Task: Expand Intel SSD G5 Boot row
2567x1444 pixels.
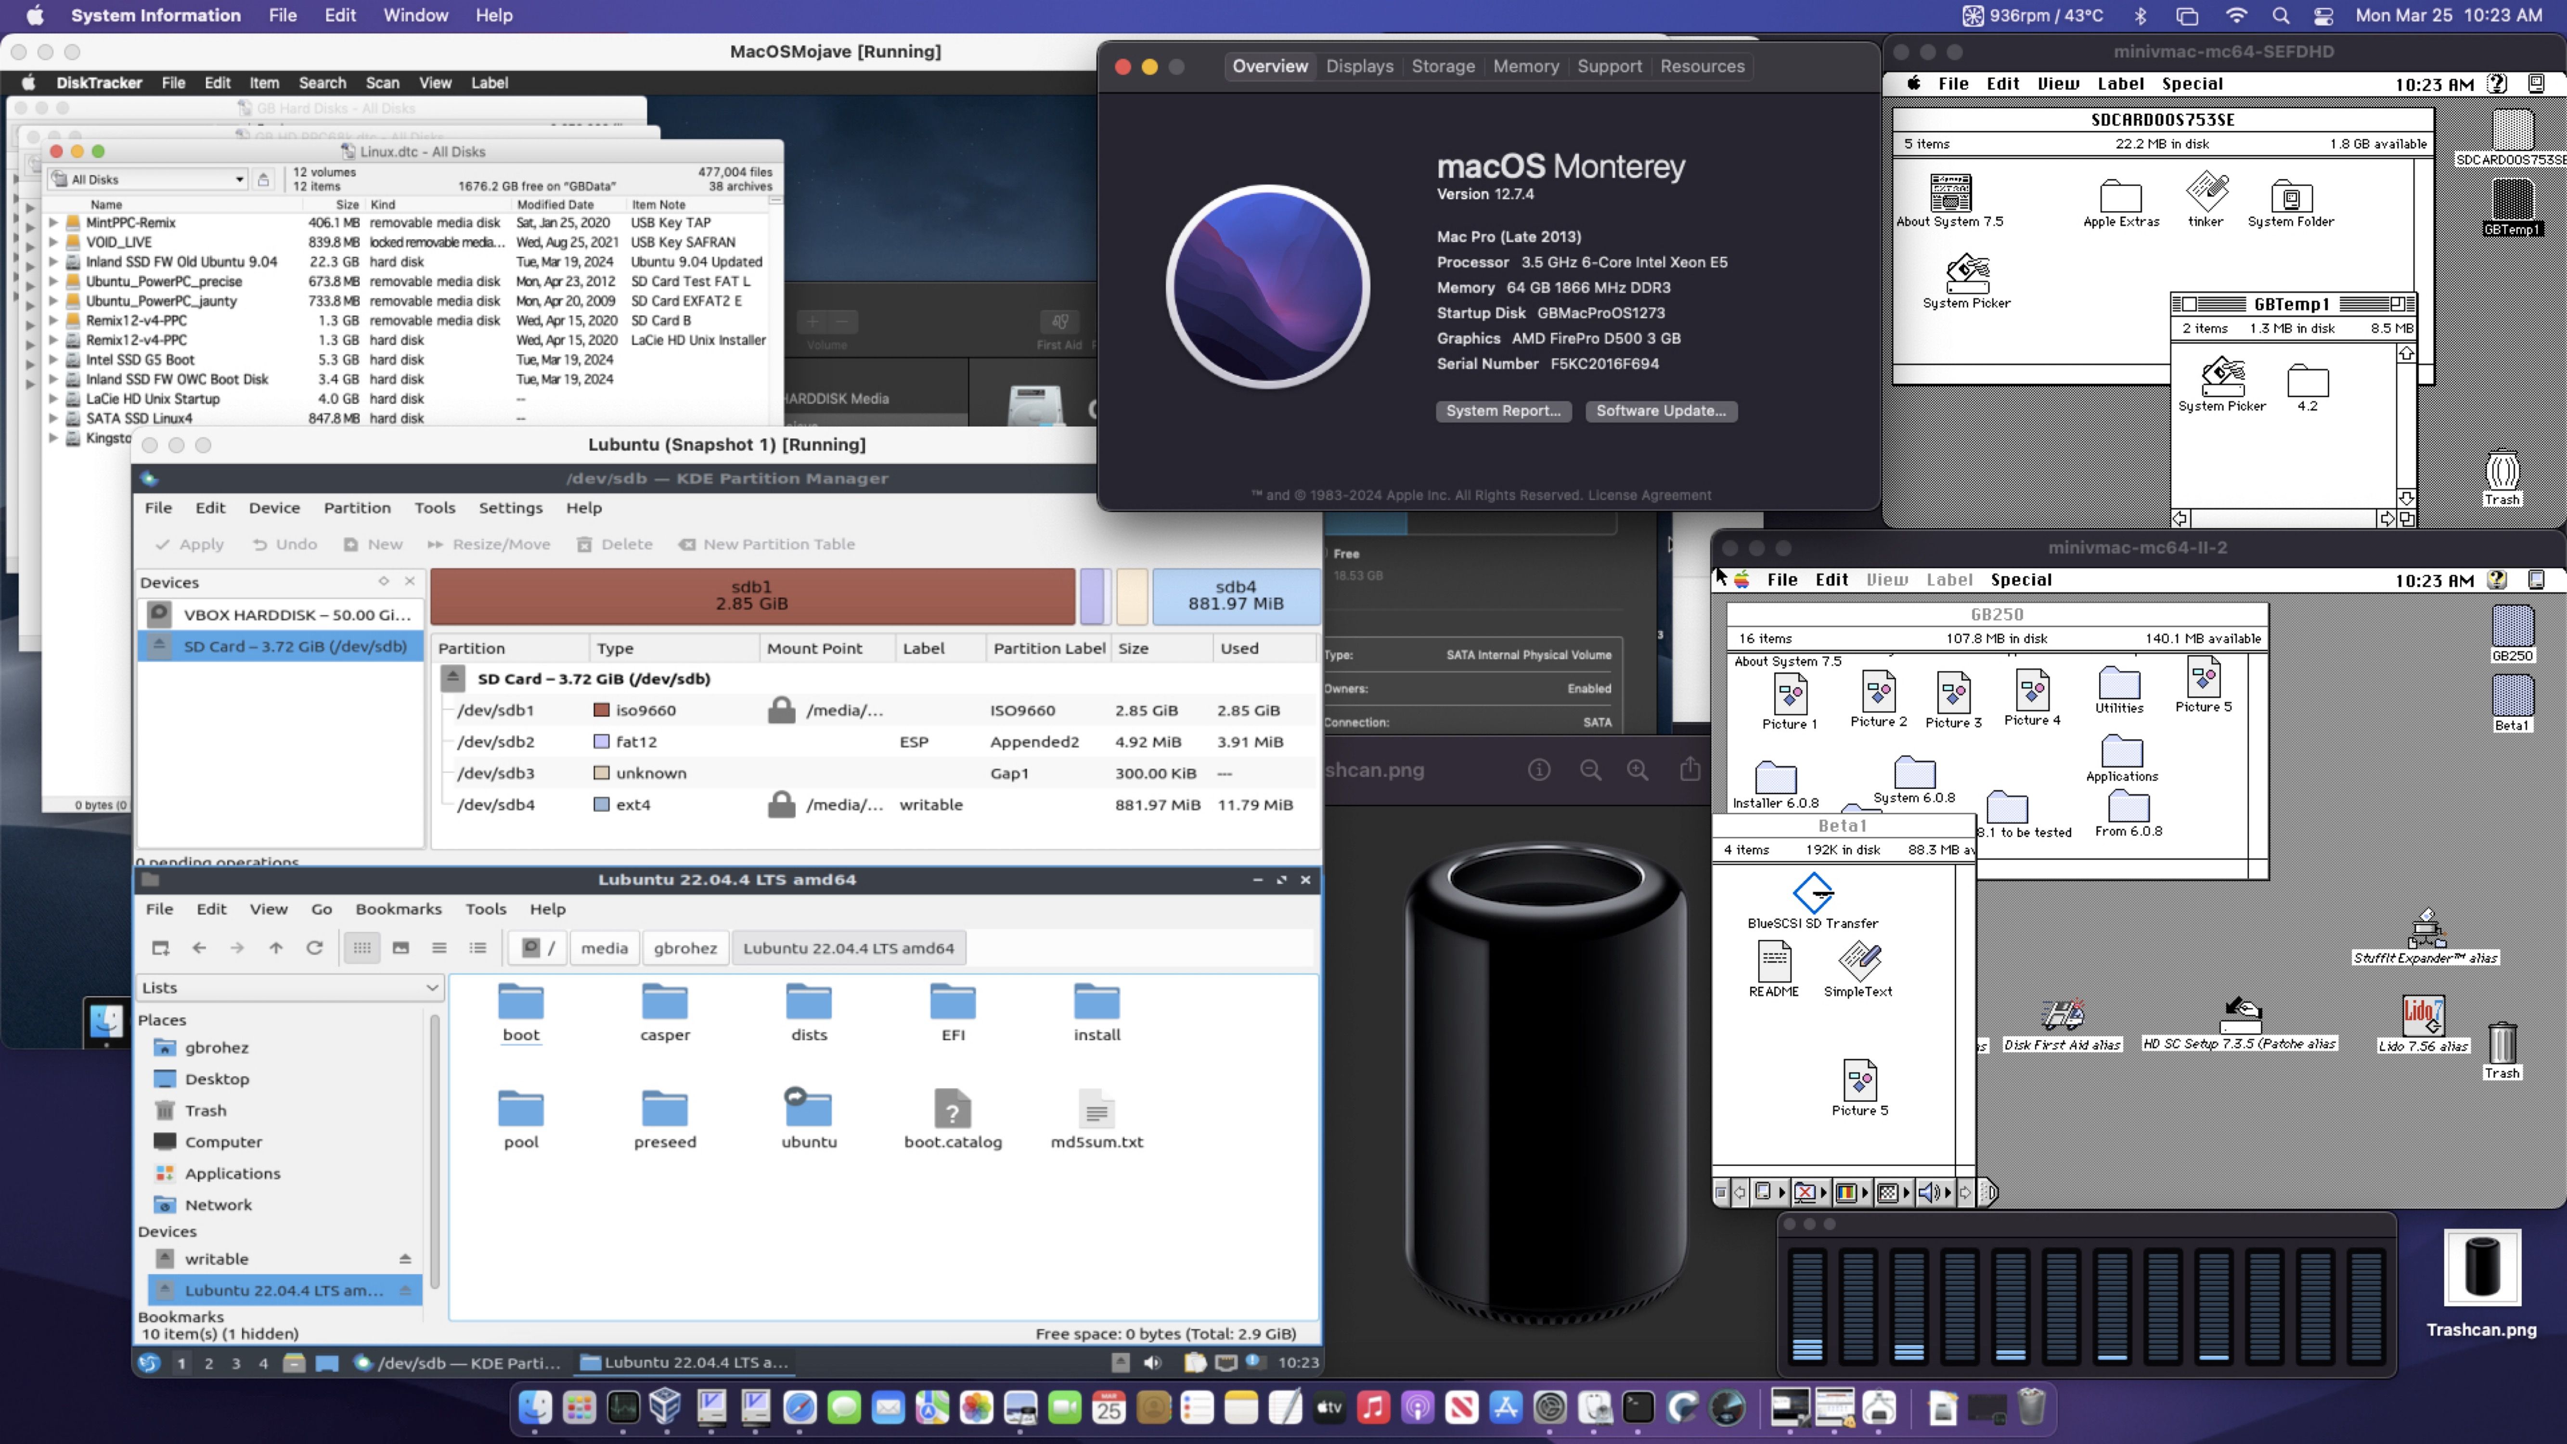Action: pyautogui.click(x=53, y=360)
